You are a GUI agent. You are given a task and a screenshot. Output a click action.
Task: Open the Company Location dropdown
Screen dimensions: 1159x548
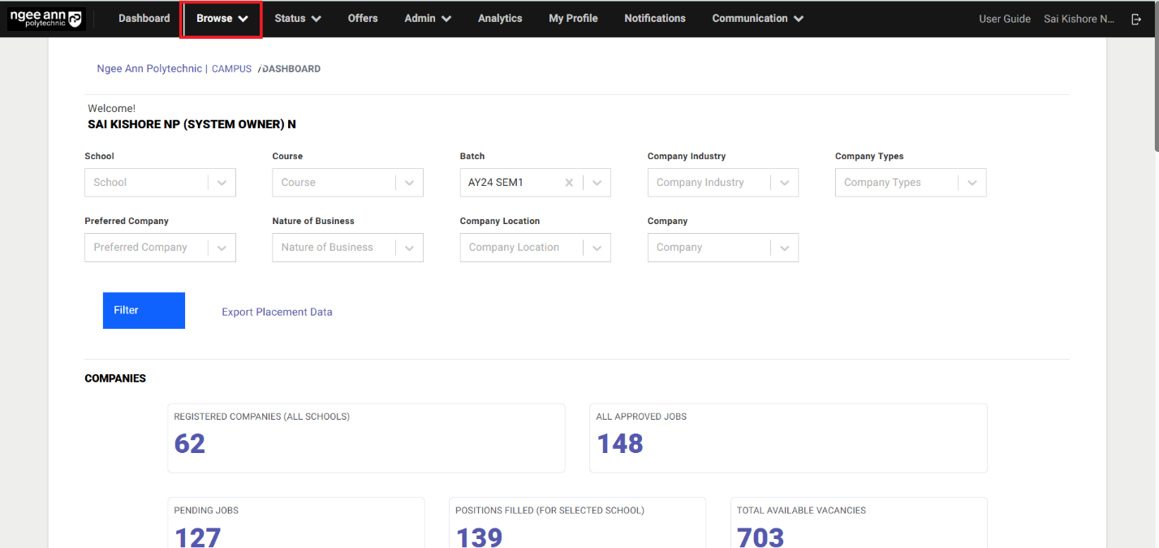(x=535, y=248)
